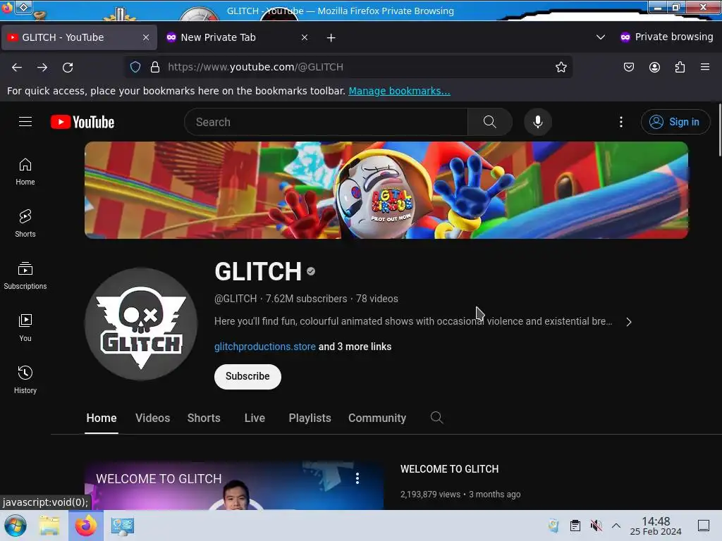Open the featured video three-dot menu
The height and width of the screenshot is (541, 722).
point(357,478)
